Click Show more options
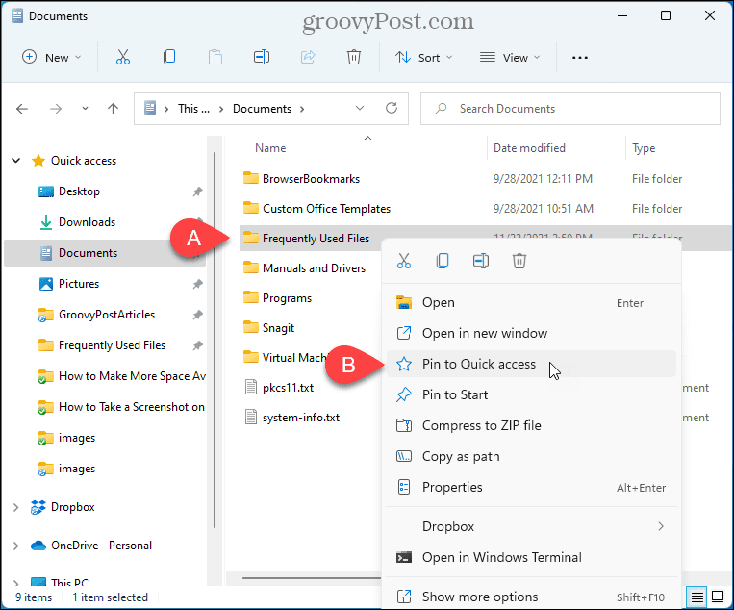This screenshot has height=610, width=734. (x=531, y=597)
